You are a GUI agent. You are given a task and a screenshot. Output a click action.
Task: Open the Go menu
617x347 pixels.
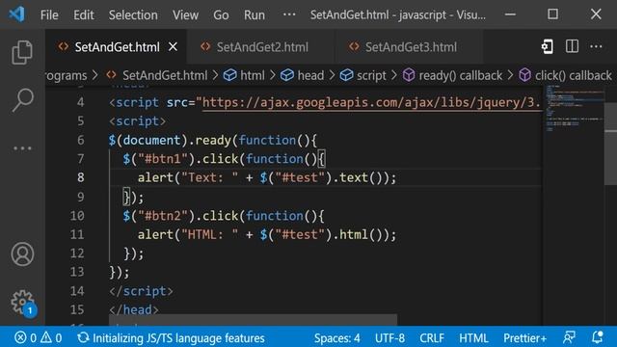coord(221,15)
